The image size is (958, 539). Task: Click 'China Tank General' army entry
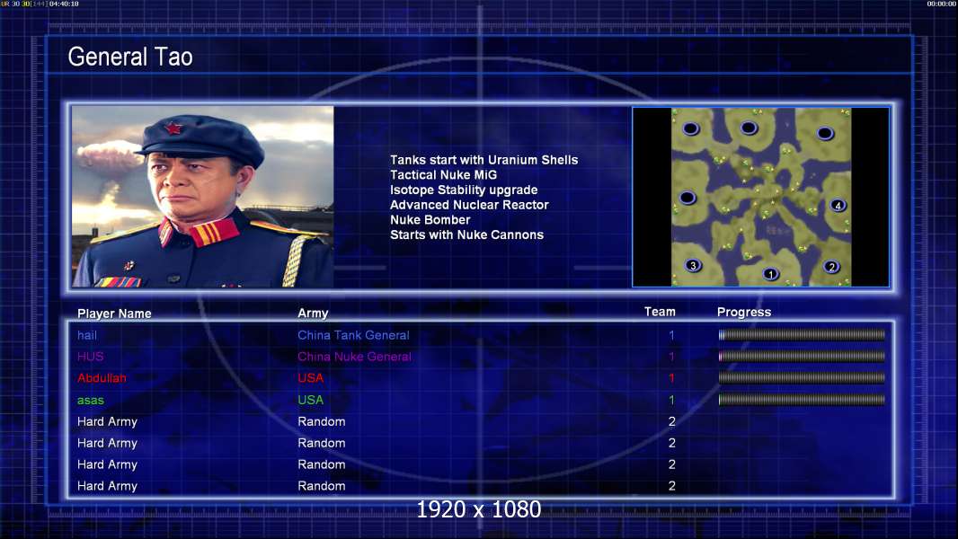pos(354,335)
